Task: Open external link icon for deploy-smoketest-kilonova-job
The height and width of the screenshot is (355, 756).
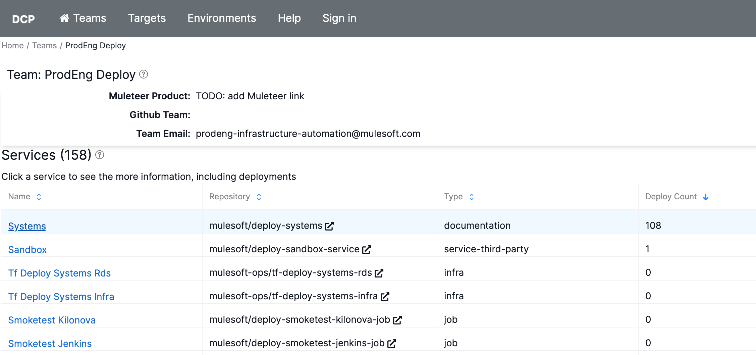Action: click(x=397, y=320)
